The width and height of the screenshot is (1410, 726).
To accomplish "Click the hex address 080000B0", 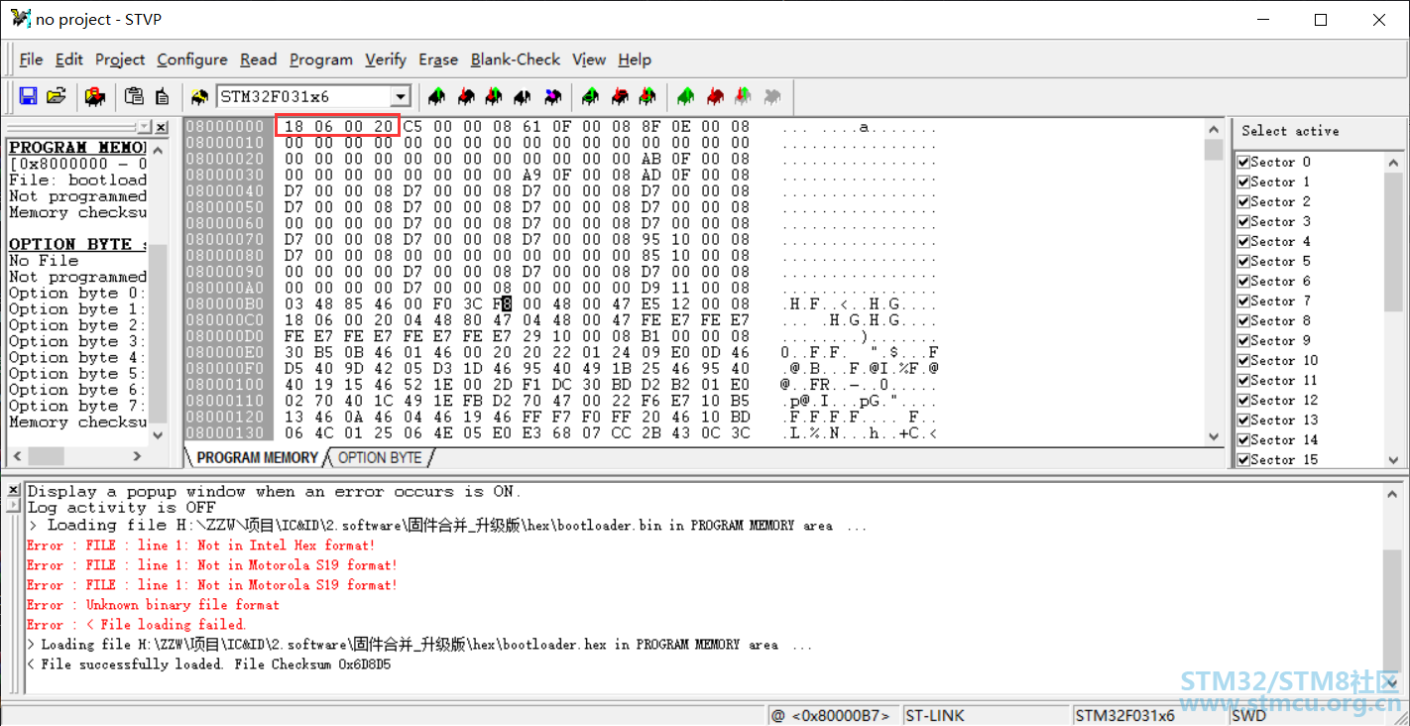I will tap(225, 303).
